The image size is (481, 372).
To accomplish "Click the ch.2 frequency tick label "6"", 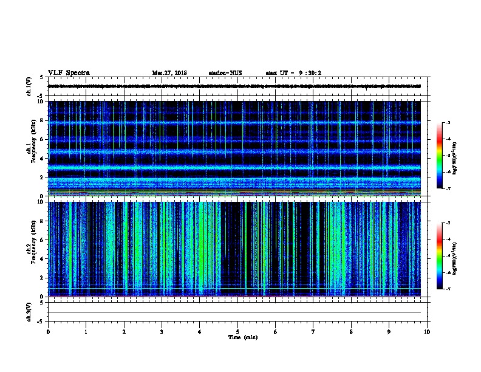I will click(x=42, y=240).
